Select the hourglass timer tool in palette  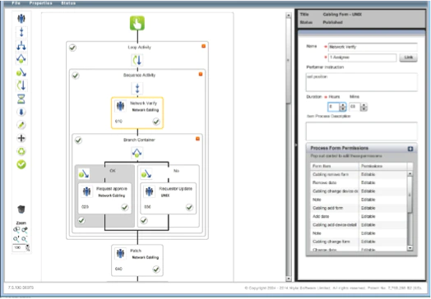[21, 99]
